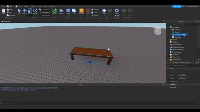This screenshot has width=200, height=112.
Task: Switch to the PLUGINS ribbon tab
Action: [52, 6]
